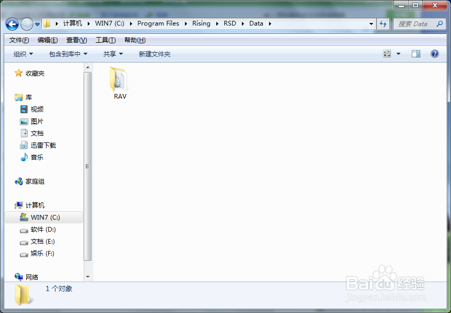Expand subfolders arrow after Rising breadcrumb
The image size is (451, 313).
point(217,23)
